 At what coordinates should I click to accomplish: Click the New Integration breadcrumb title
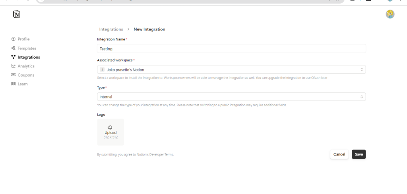click(x=149, y=29)
